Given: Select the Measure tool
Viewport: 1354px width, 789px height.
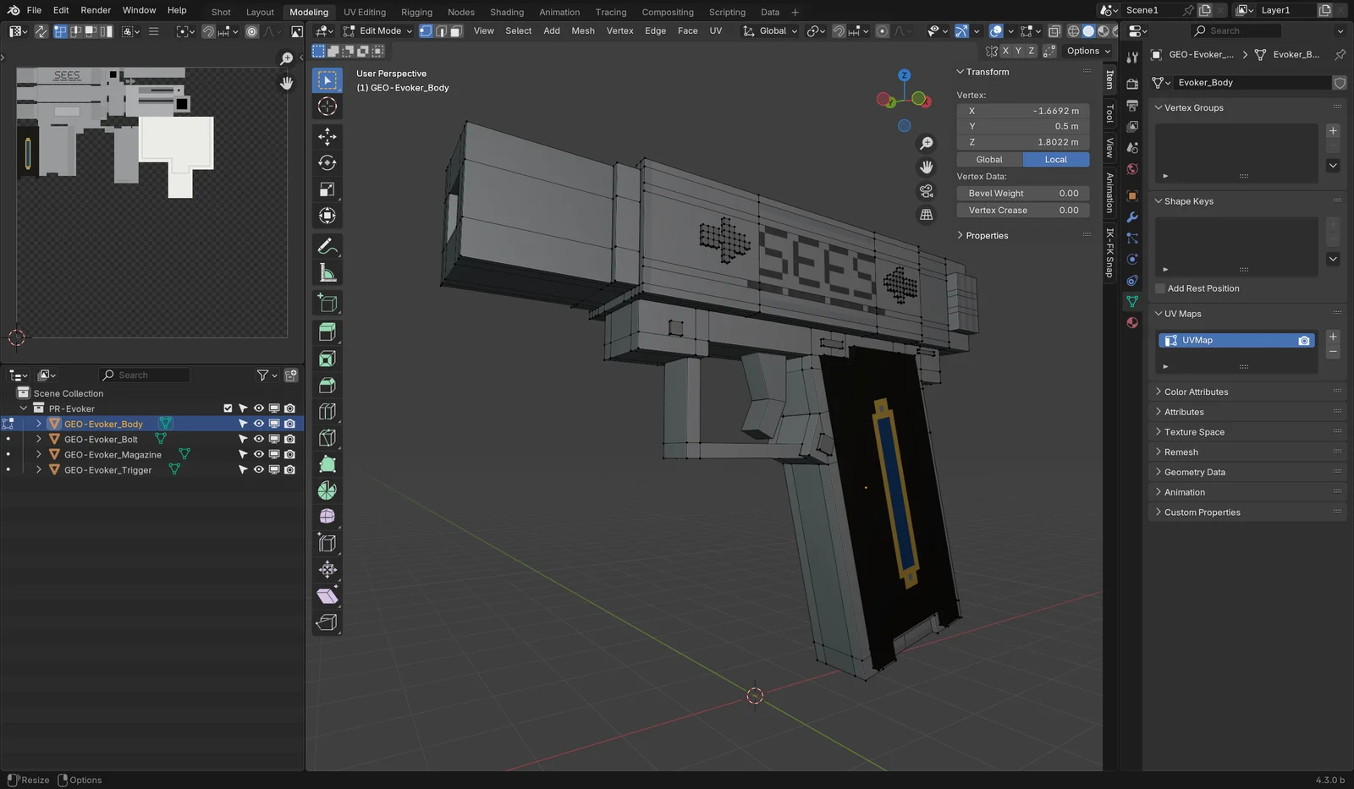Looking at the screenshot, I should pyautogui.click(x=327, y=273).
